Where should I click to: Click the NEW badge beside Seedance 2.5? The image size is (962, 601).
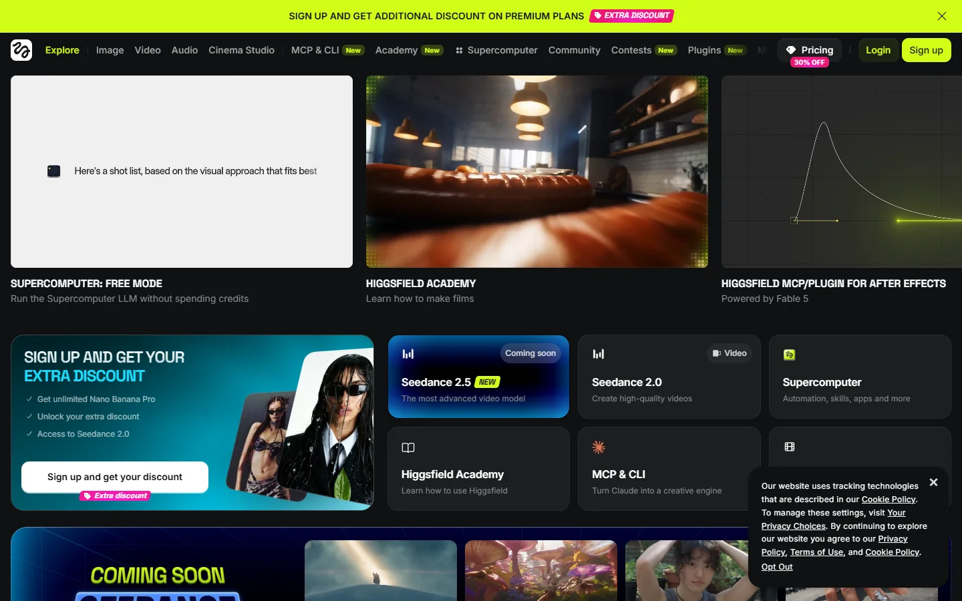tap(488, 382)
